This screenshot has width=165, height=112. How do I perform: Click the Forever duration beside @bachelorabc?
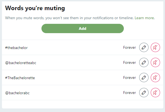pos(129,93)
